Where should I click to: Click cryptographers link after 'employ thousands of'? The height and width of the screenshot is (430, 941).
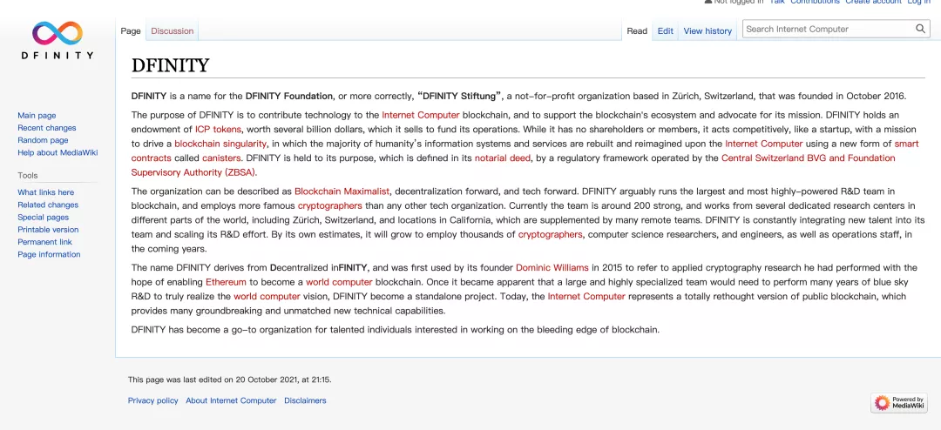click(551, 234)
